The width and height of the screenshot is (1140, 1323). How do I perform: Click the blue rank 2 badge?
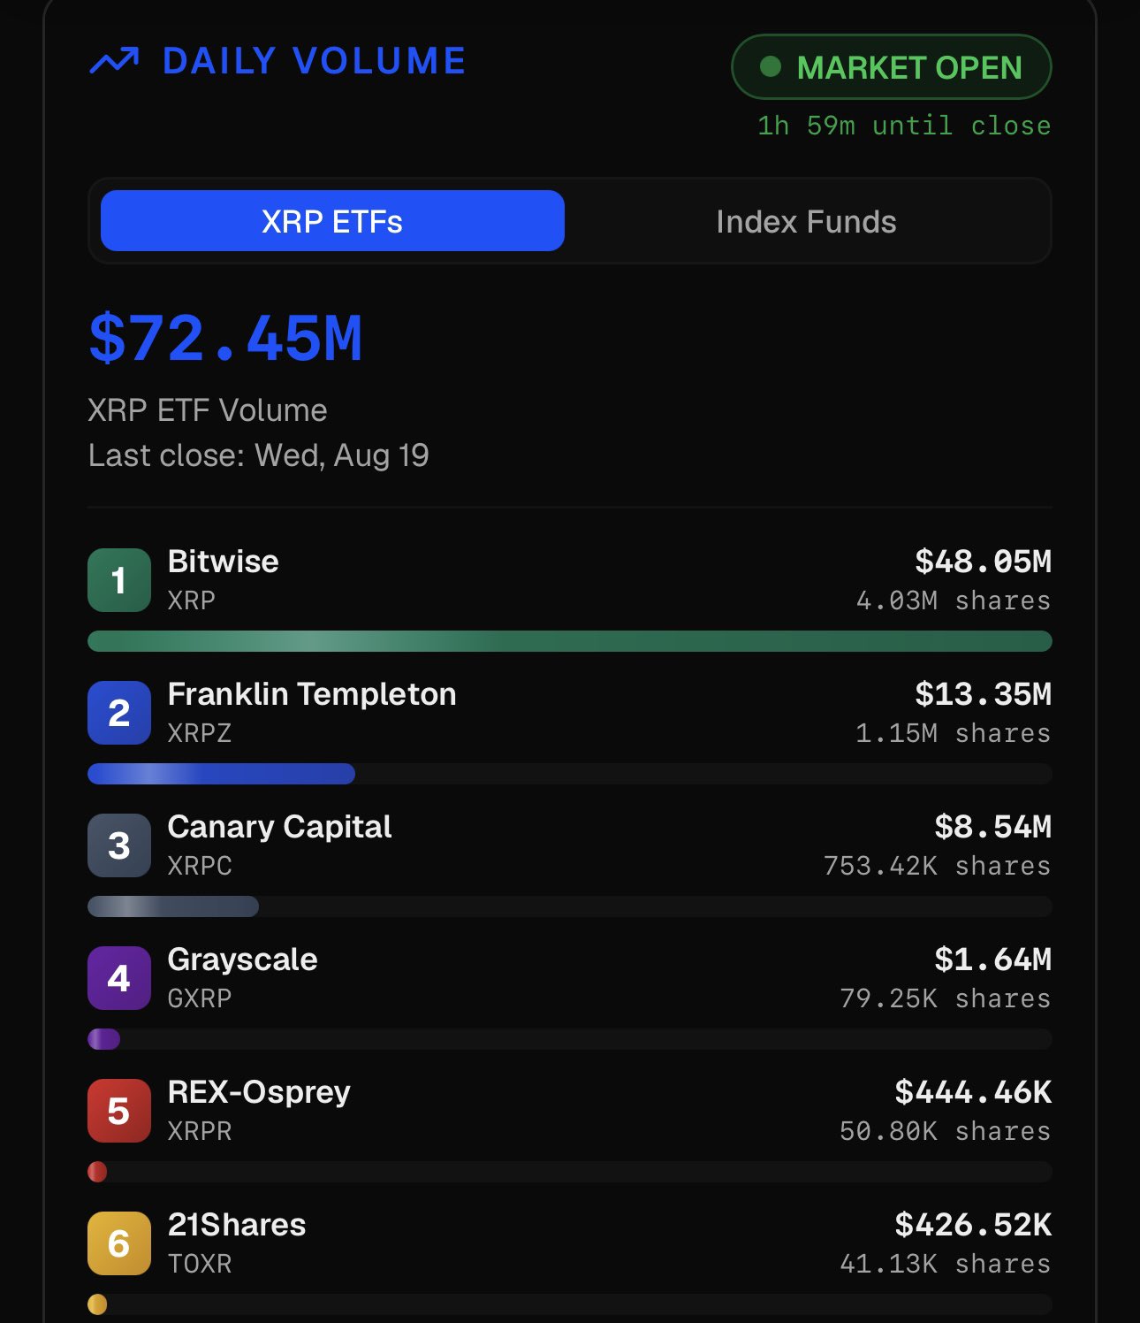point(119,713)
